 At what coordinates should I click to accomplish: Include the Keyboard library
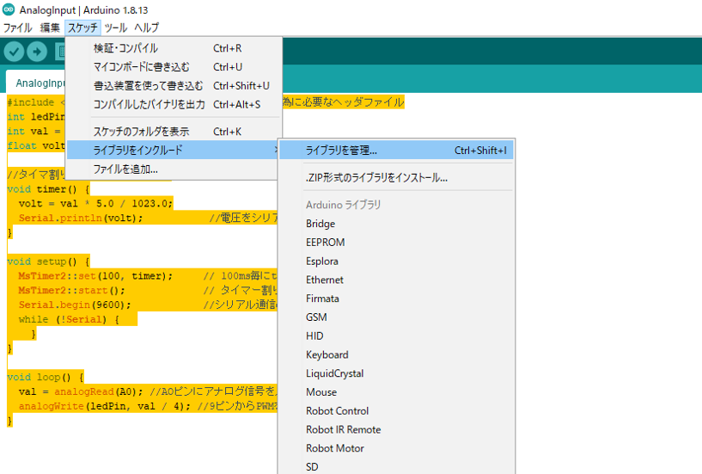(396, 354)
